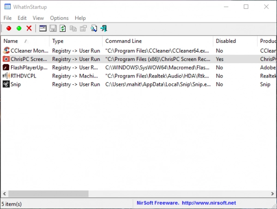Open the NirSoft Freeware website link
Image resolution: width=277 pixels, height=209 pixels.
click(186, 203)
